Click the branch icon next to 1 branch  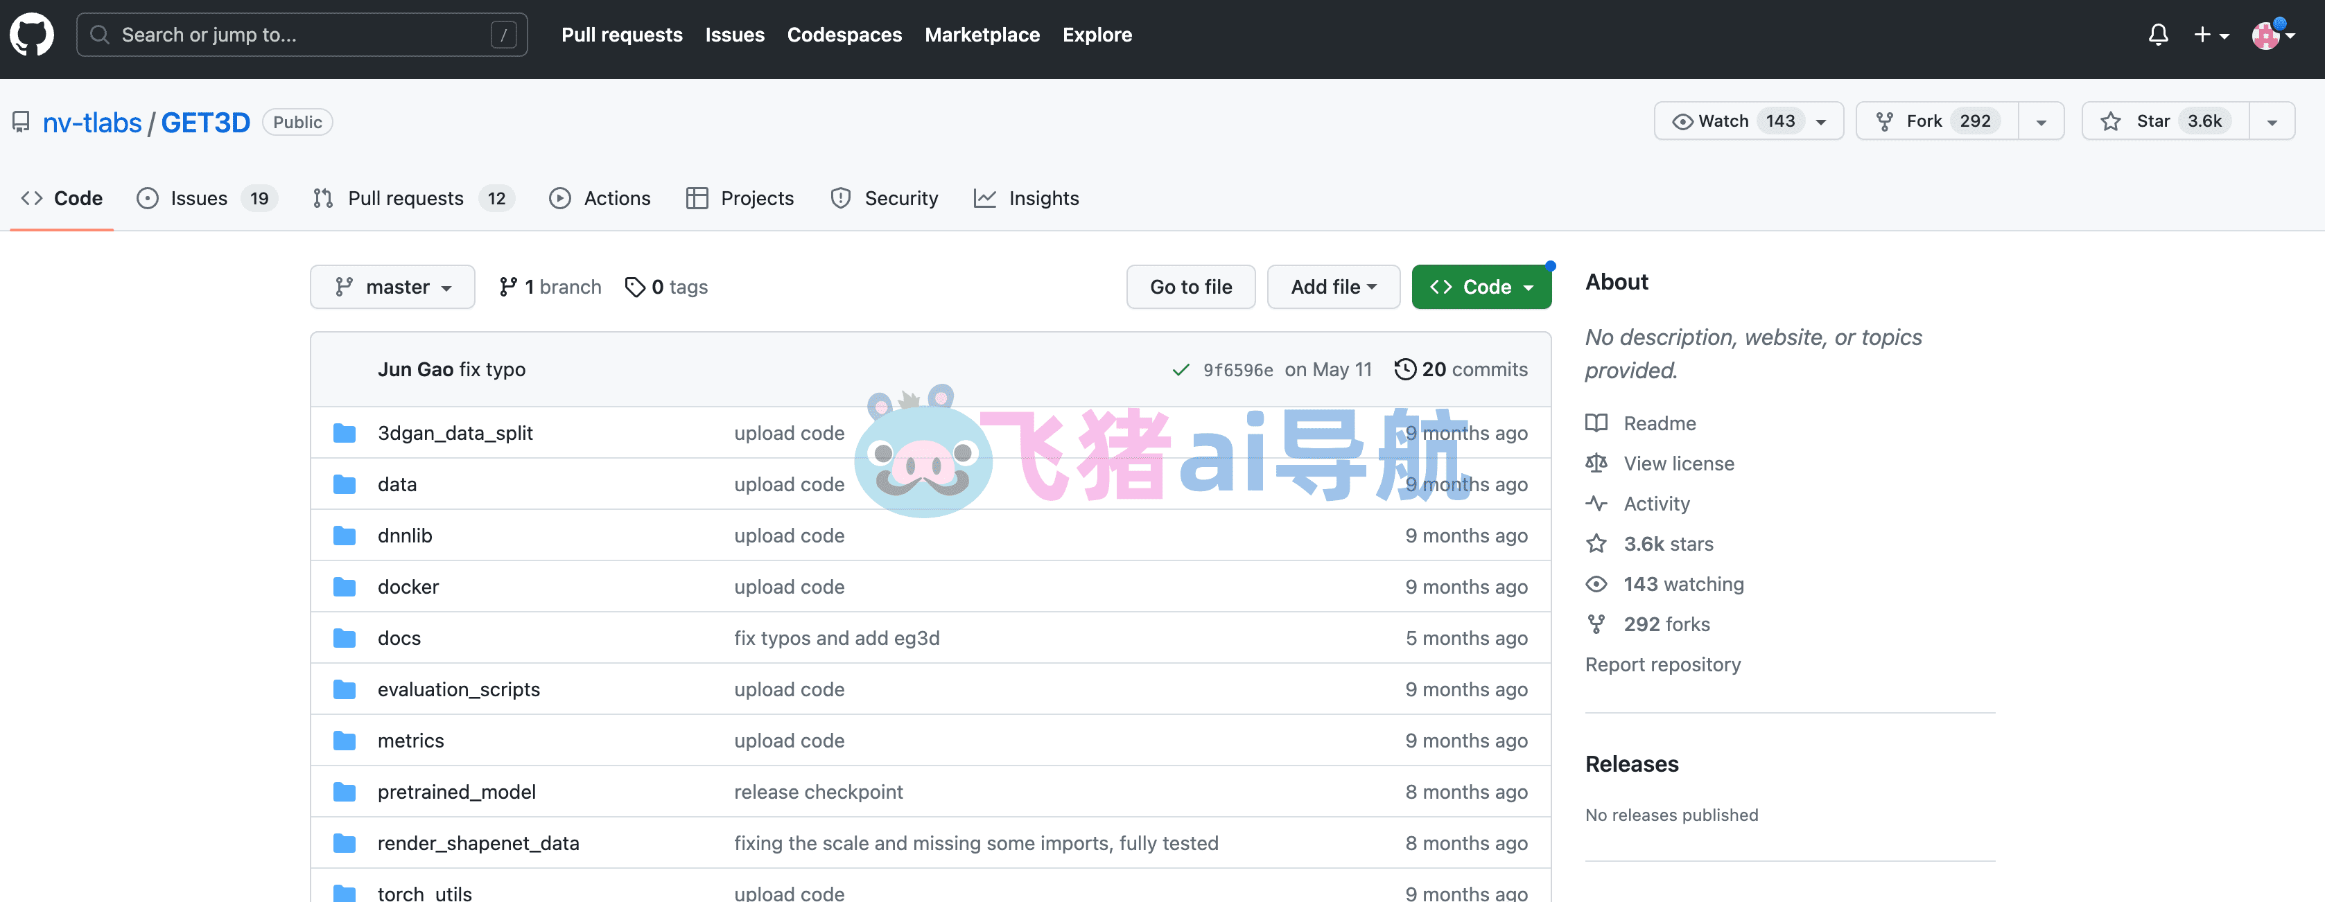point(508,287)
